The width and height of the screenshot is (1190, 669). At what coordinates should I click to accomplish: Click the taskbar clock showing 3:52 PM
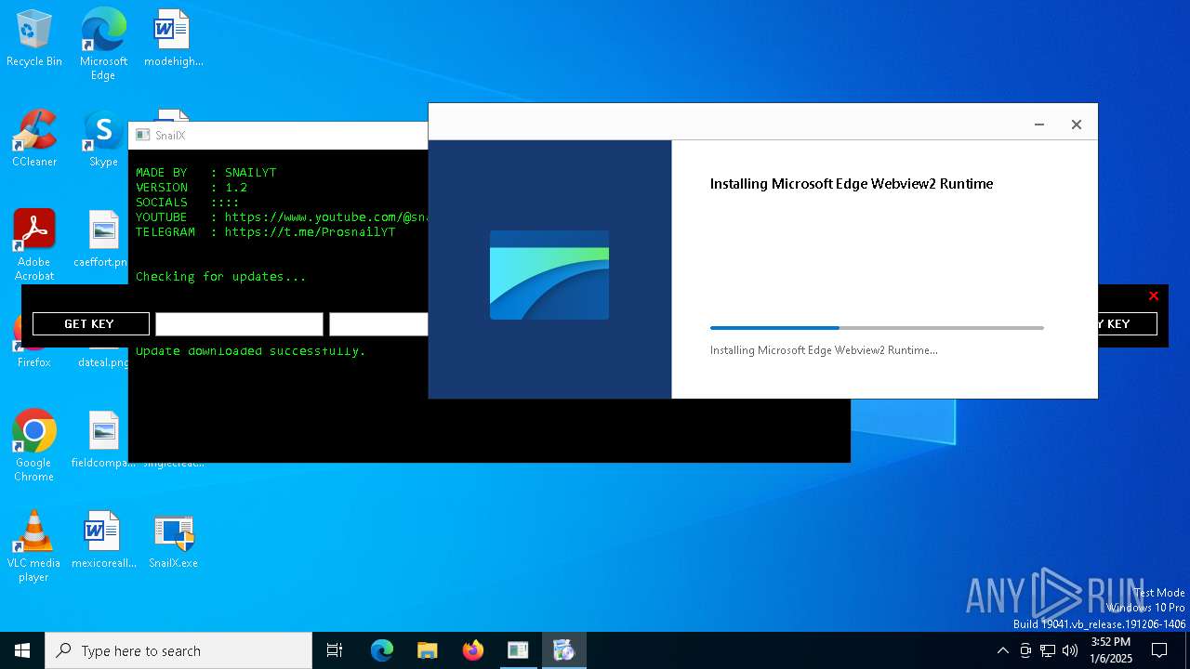[1111, 650]
